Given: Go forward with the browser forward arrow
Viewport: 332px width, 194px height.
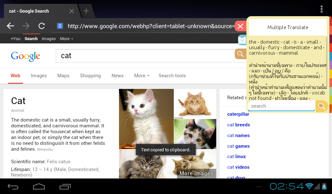Looking at the screenshot, I should coord(26,26).
